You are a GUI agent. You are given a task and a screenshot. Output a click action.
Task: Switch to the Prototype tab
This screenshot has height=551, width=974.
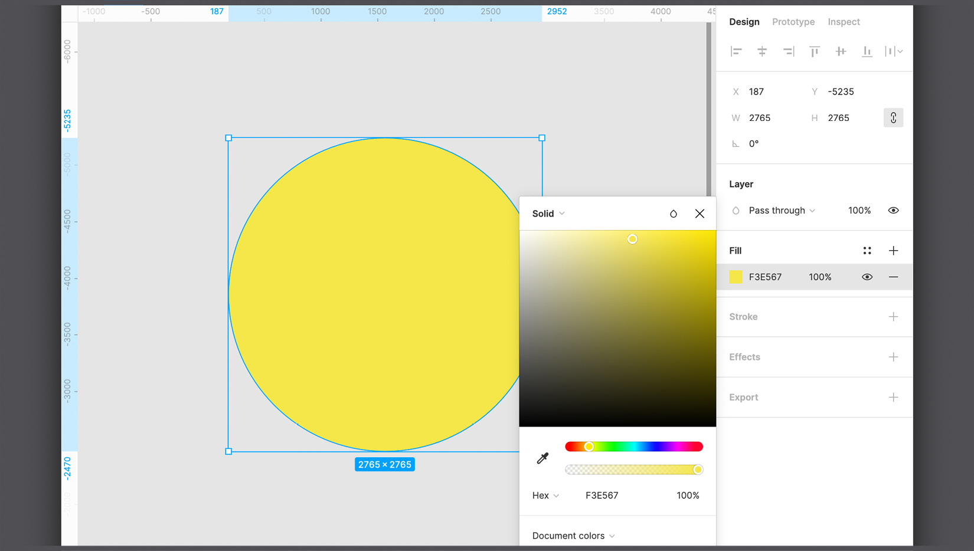pos(793,22)
